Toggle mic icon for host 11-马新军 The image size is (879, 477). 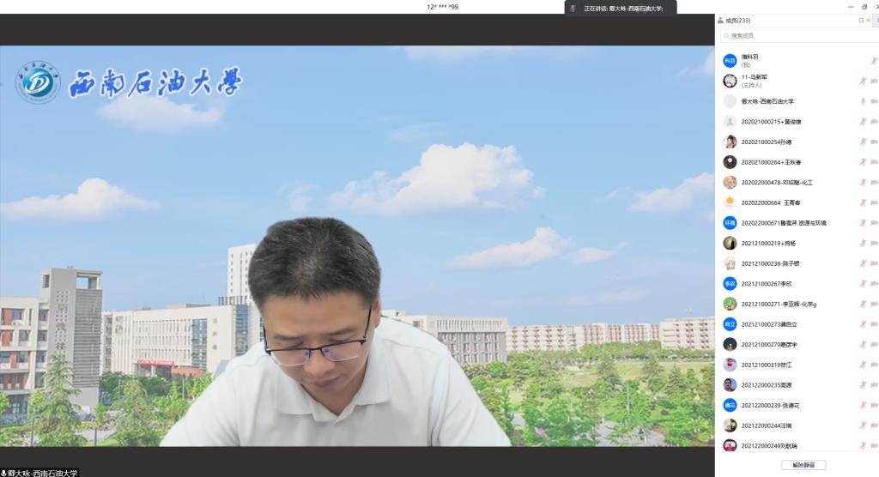(x=864, y=81)
